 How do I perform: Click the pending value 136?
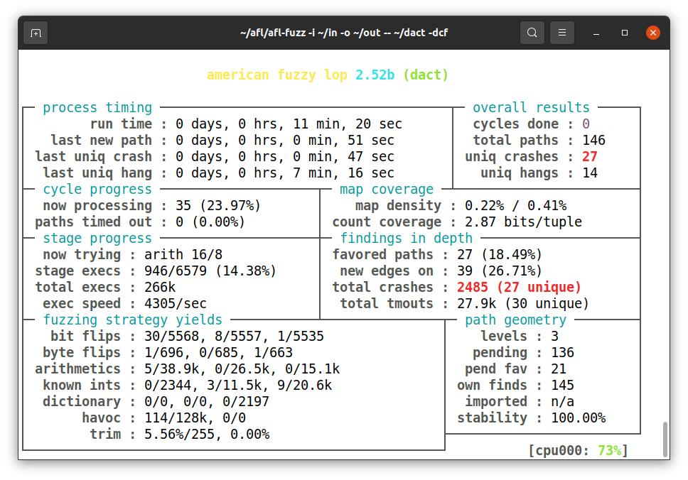tap(562, 352)
